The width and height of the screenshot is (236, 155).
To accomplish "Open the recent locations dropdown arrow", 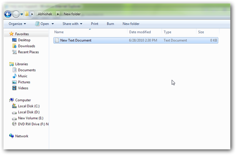I will [x=22, y=14].
